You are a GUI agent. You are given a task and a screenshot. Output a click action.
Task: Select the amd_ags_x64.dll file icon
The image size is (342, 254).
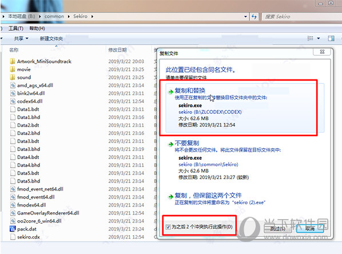coord(13,85)
